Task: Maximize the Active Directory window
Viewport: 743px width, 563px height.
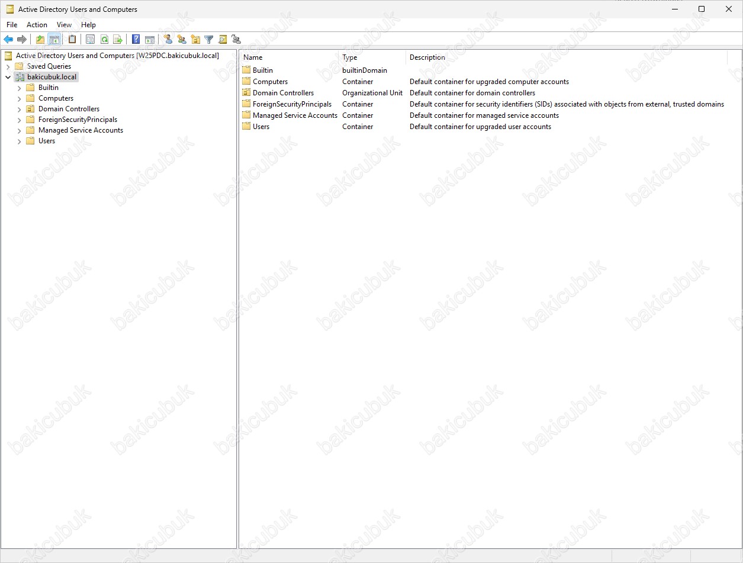Action: click(702, 9)
